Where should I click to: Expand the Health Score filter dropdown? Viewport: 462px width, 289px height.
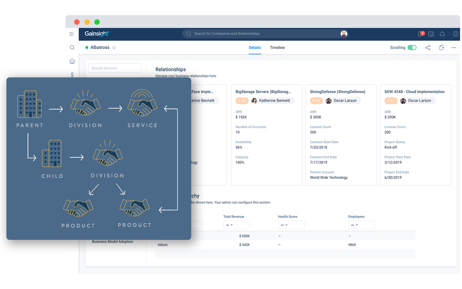[291, 225]
